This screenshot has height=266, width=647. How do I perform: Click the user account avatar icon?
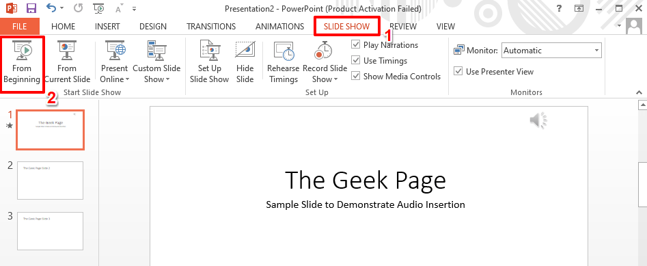[x=634, y=27]
